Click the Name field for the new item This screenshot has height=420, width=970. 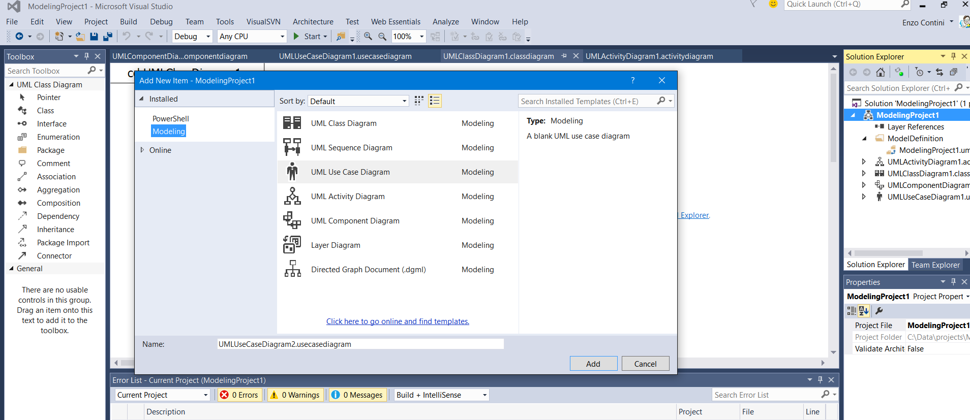[360, 344]
